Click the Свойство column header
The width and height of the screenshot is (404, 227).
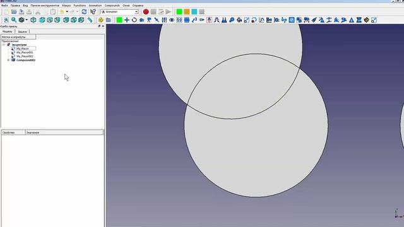pos(13,132)
